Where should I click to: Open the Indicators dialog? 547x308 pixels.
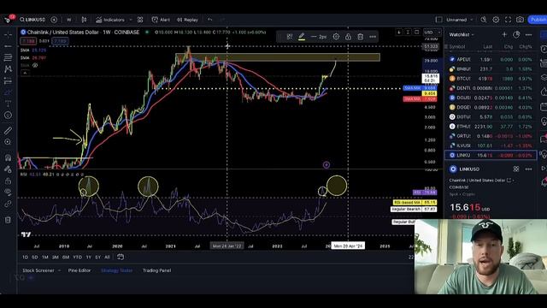coord(110,20)
